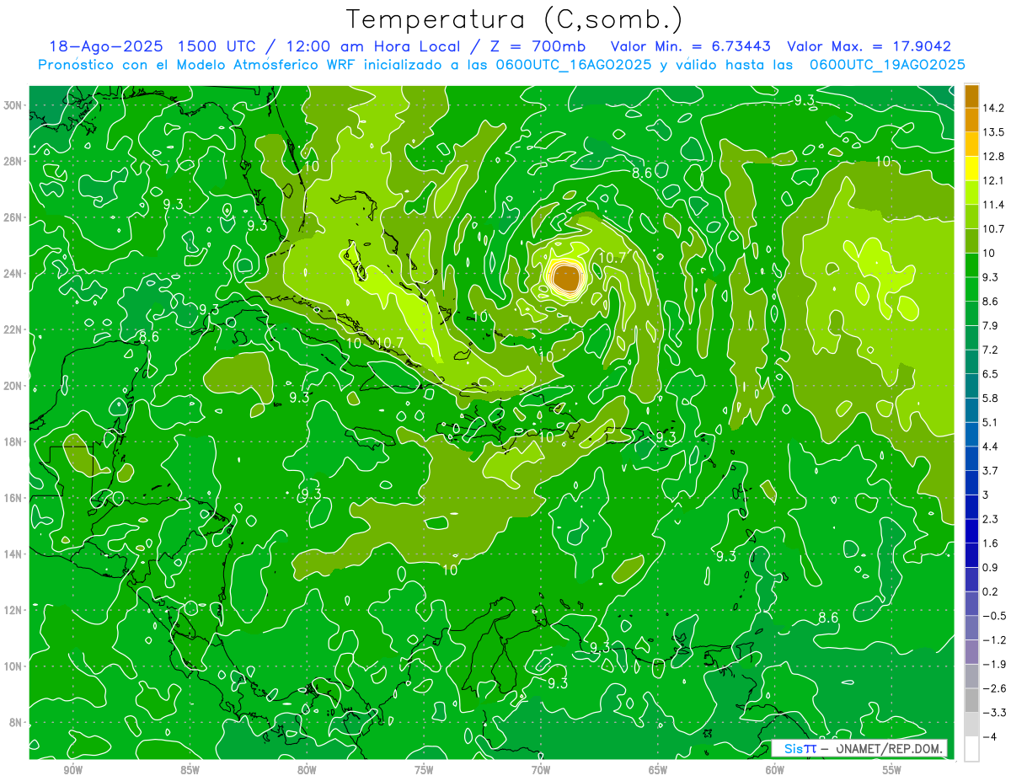Click the '22N' latitude label
Screen dimensions: 1011x781
click(13, 329)
